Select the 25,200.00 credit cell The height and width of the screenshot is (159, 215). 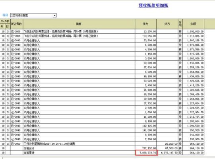pos(167,144)
